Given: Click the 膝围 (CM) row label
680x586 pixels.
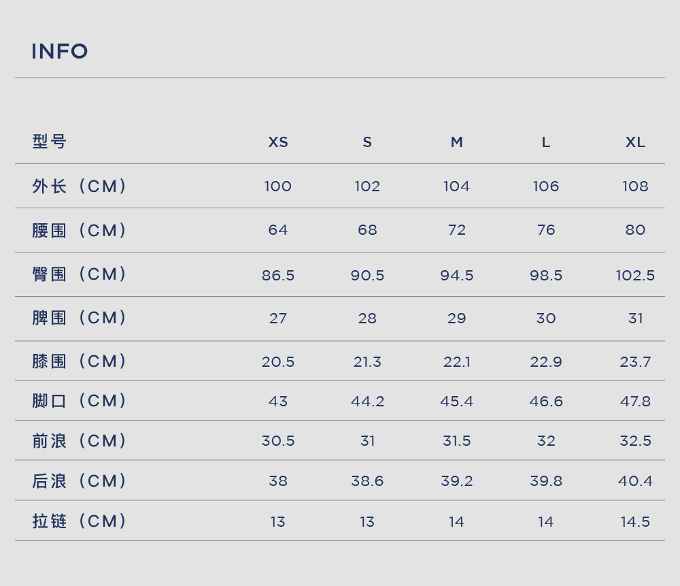Looking at the screenshot, I should [x=80, y=361].
